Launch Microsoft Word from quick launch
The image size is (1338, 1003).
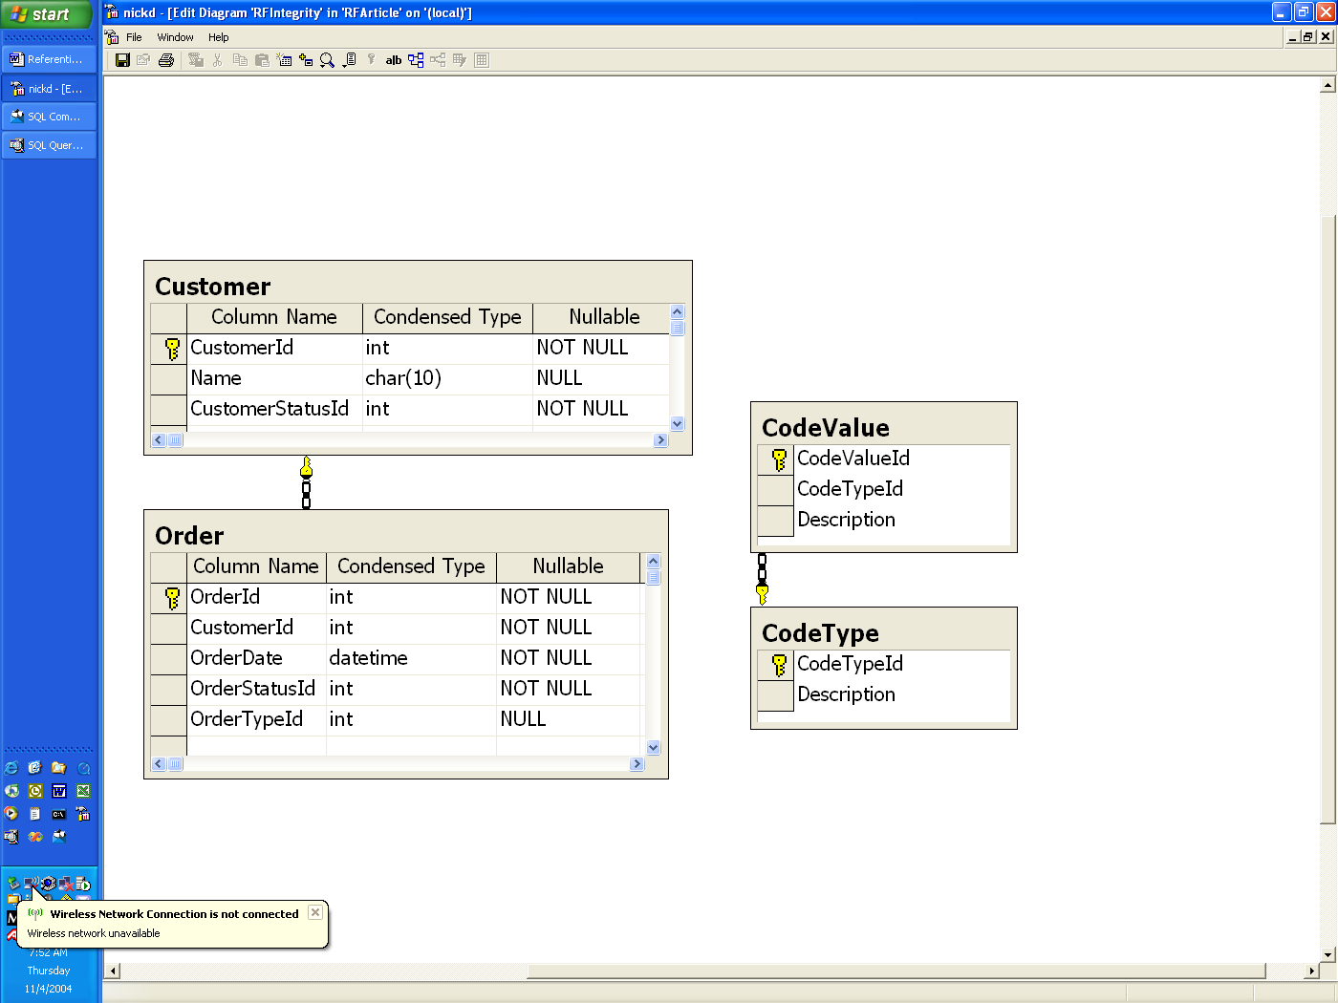pos(59,791)
